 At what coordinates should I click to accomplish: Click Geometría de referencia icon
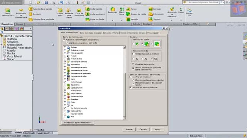(x=172, y=9)
